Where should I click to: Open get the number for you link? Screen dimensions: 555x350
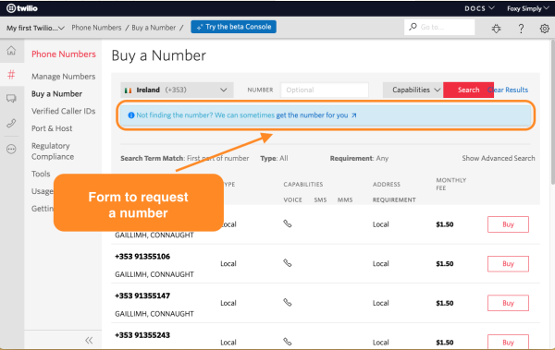coord(316,115)
